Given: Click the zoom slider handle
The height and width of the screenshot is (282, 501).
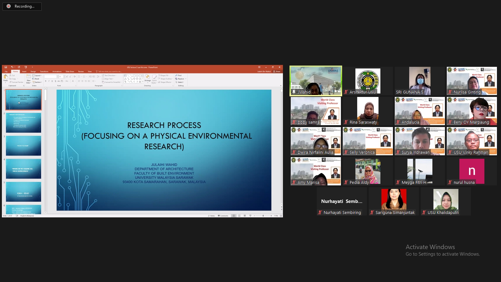Looking at the screenshot, I should pos(263,216).
